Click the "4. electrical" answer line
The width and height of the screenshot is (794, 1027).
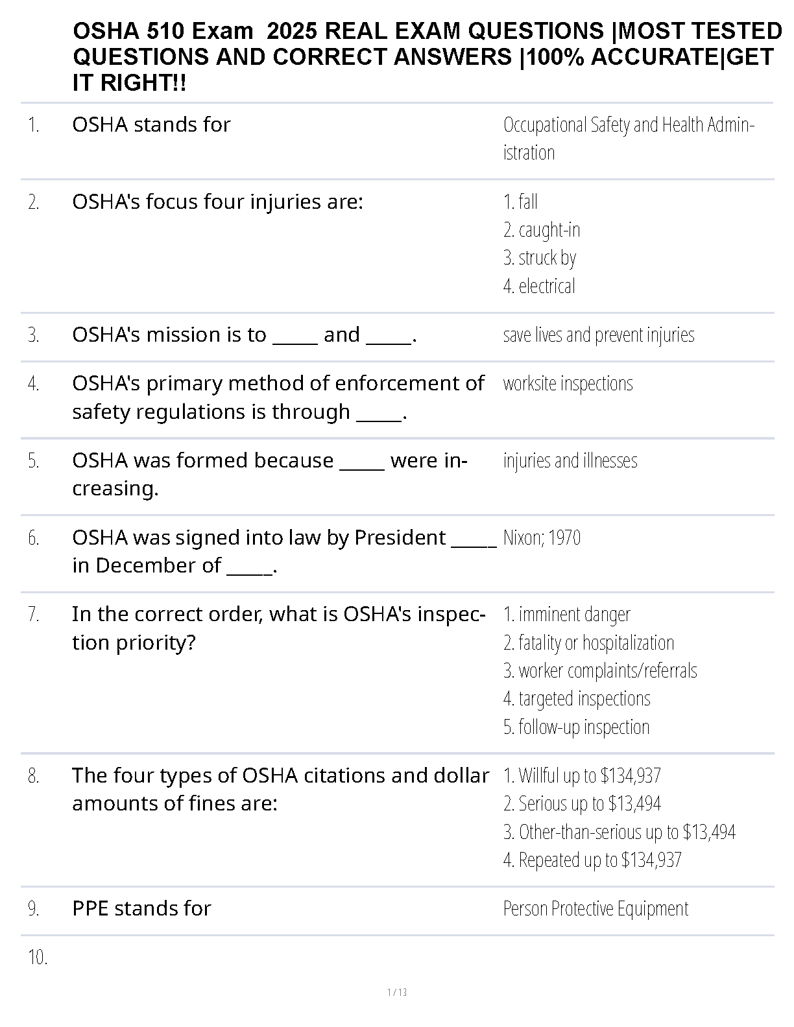[539, 286]
